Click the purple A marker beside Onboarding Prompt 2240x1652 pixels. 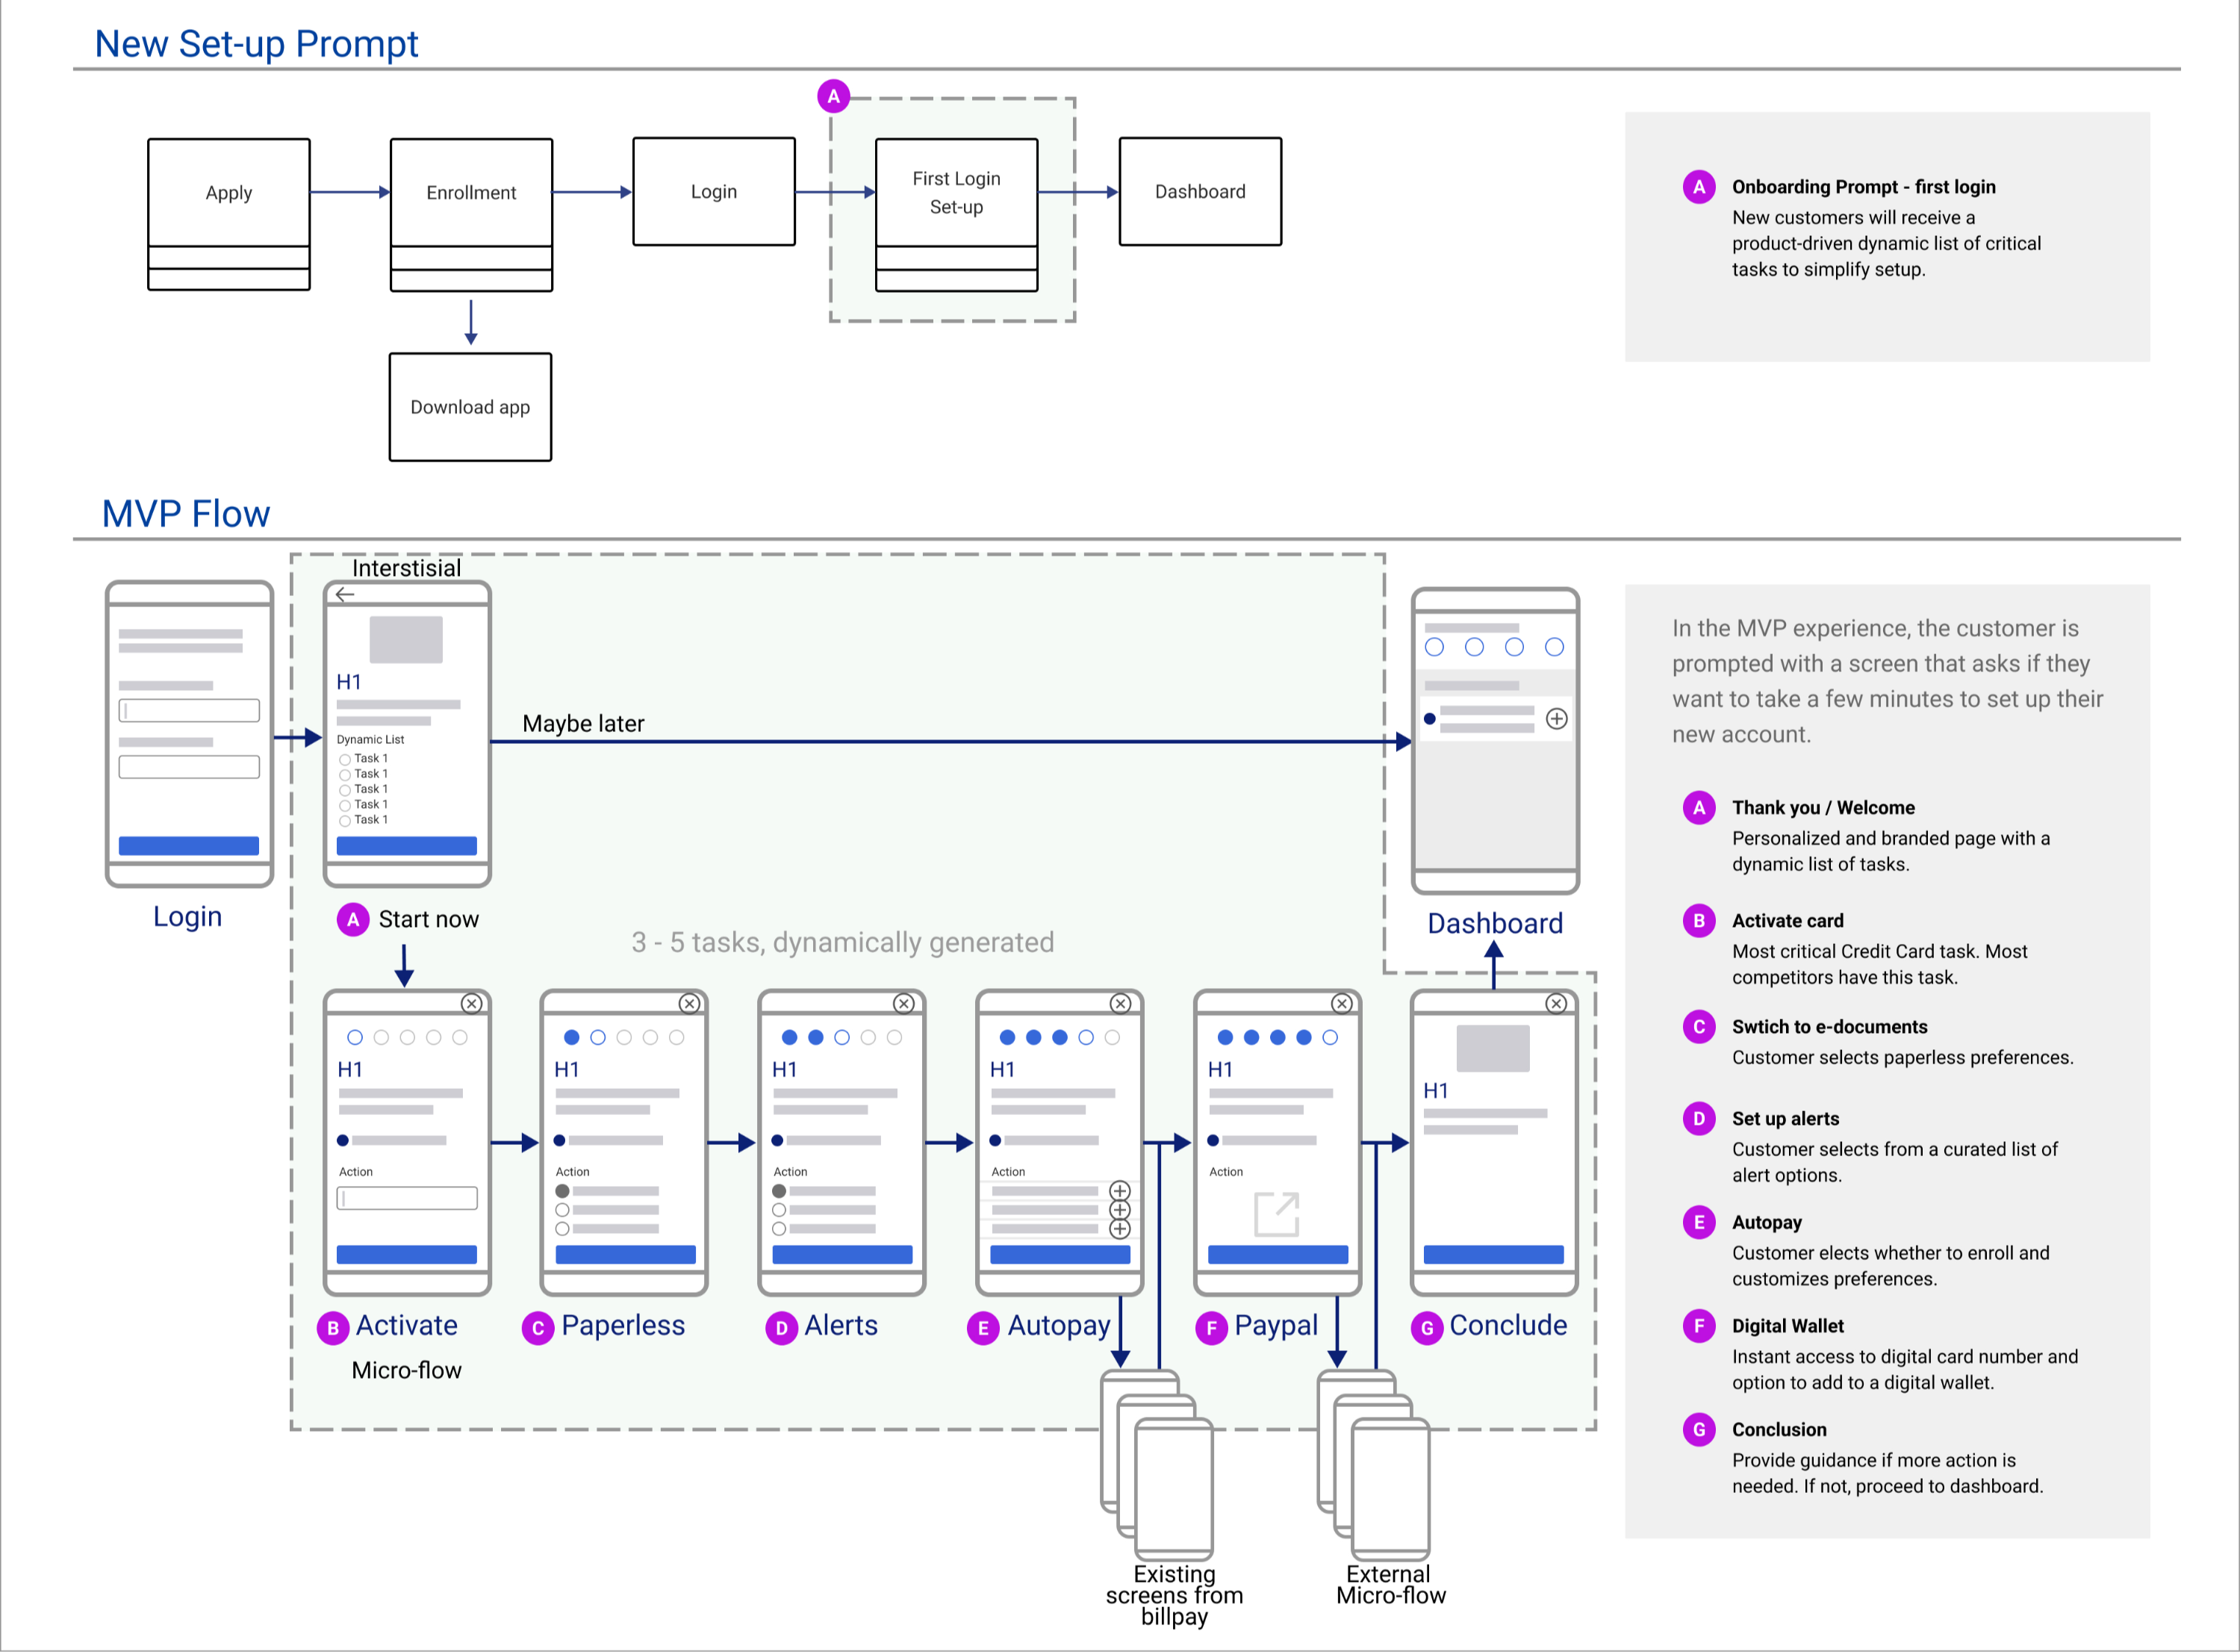1699,187
